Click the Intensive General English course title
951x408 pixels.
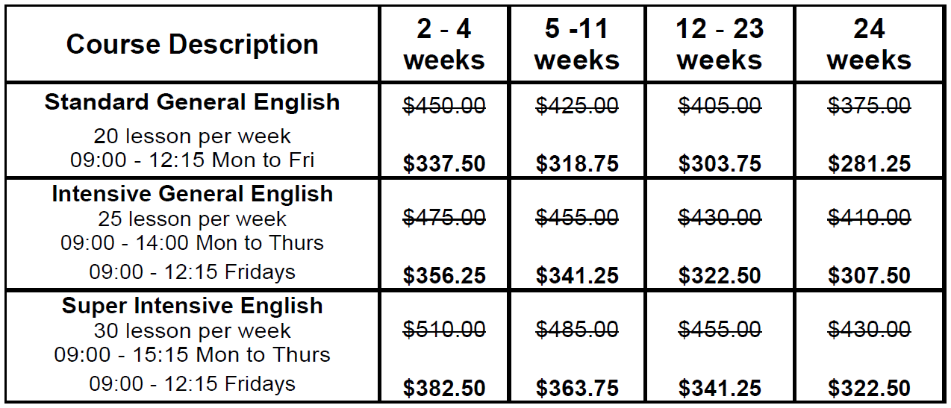coord(192,194)
